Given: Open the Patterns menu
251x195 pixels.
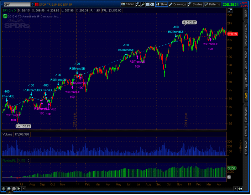Looking at the screenshot, I should [212, 5].
